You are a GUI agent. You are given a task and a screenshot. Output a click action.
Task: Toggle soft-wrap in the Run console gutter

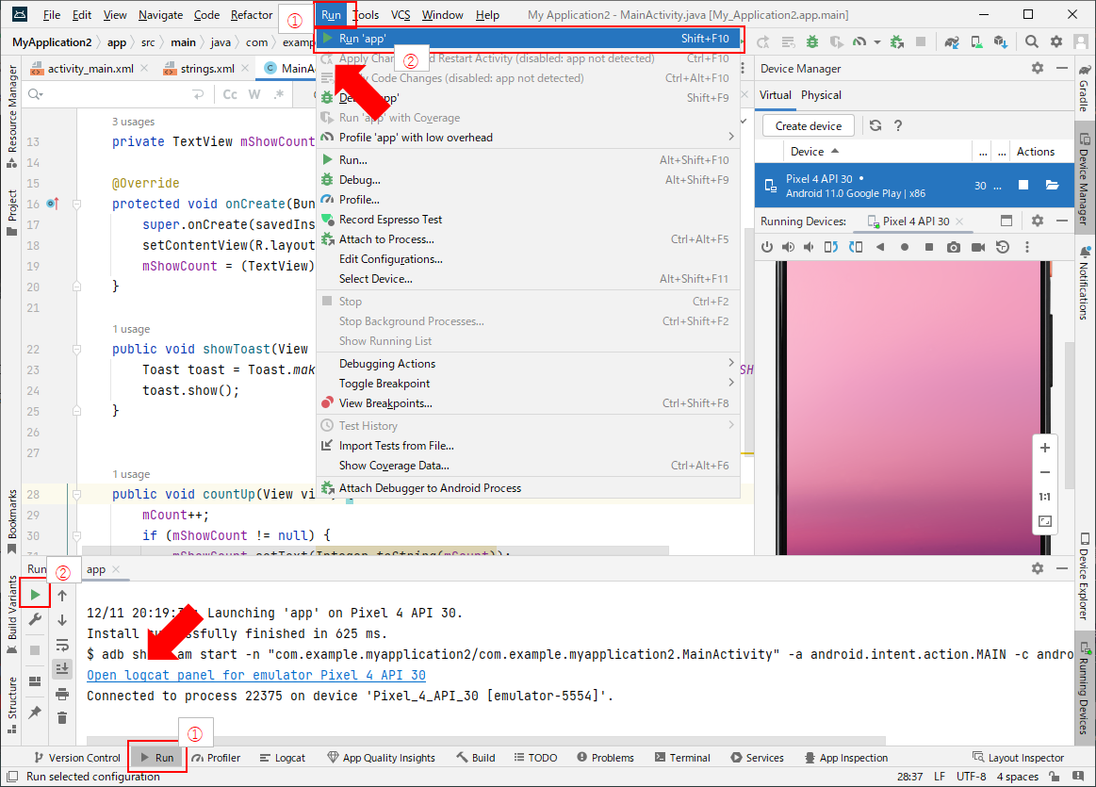click(x=62, y=644)
